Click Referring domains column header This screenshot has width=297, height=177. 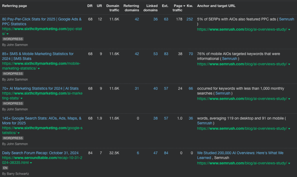(131, 8)
